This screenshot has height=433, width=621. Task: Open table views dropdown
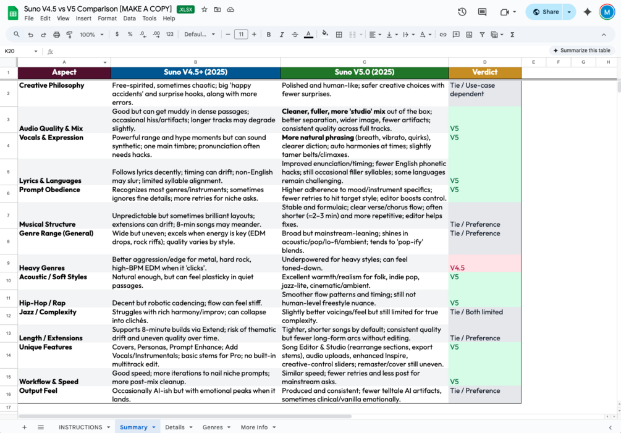497,35
